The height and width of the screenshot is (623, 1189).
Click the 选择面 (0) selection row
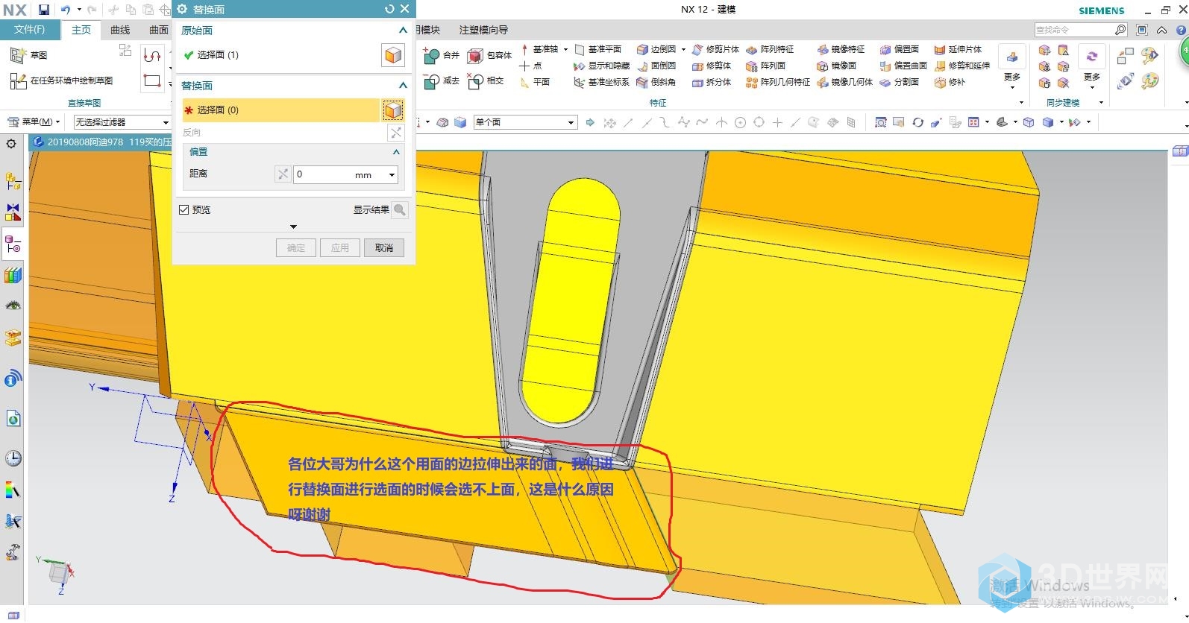[x=281, y=110]
